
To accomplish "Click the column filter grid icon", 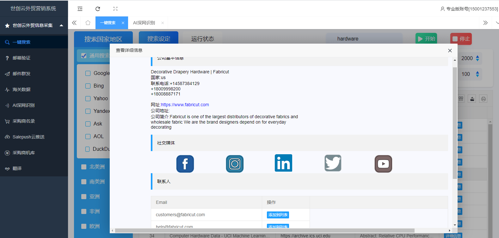I will click(x=461, y=99).
